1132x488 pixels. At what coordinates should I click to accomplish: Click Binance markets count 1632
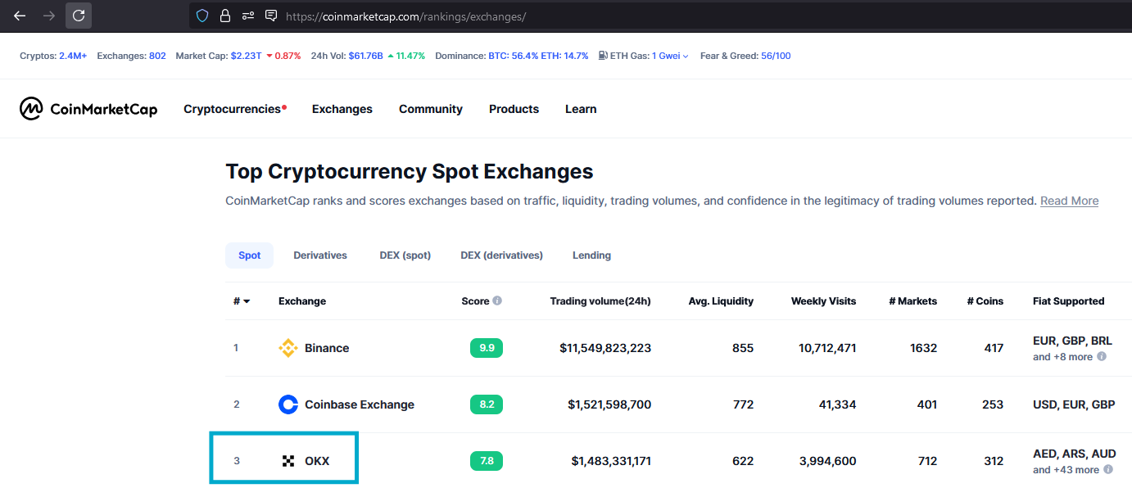[x=923, y=348]
